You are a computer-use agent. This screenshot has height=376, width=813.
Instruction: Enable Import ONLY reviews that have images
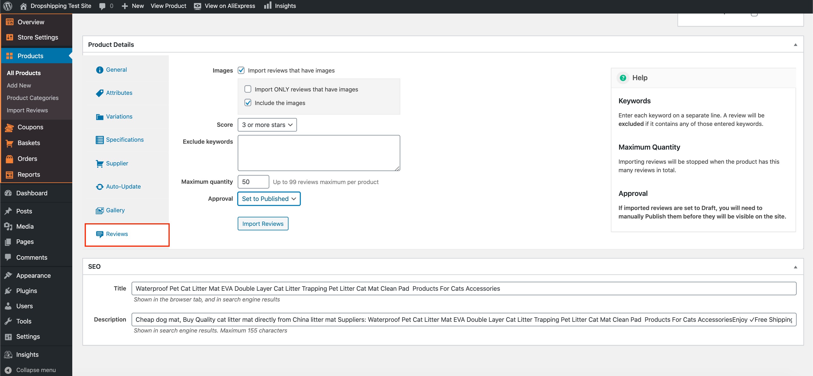(x=248, y=89)
